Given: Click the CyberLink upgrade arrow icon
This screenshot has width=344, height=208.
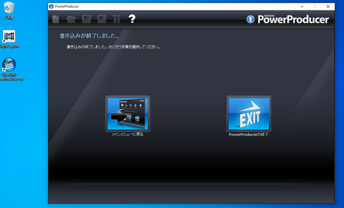Looking at the screenshot, I should point(250,19).
